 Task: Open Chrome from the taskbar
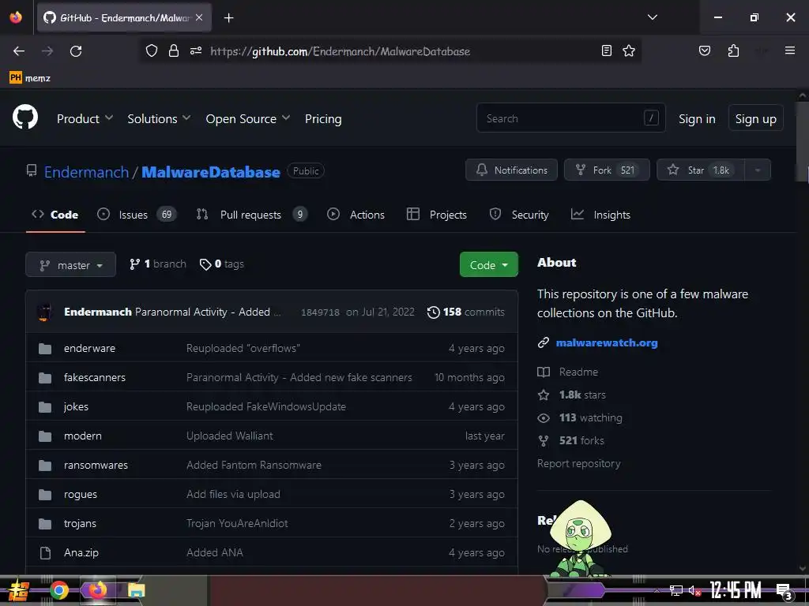tap(59, 590)
